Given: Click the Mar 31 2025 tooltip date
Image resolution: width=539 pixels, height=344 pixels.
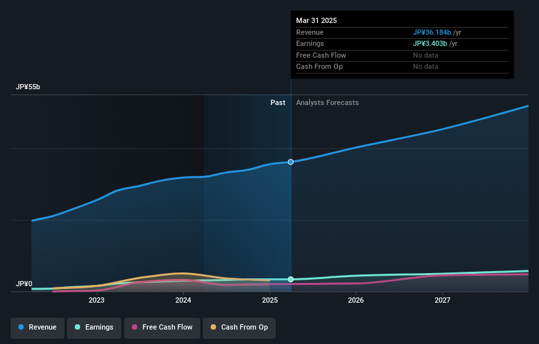Looking at the screenshot, I should (x=316, y=20).
